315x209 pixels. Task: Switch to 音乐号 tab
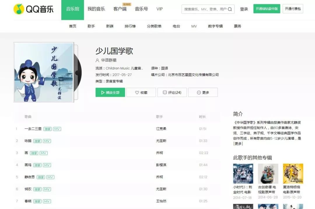point(141,9)
